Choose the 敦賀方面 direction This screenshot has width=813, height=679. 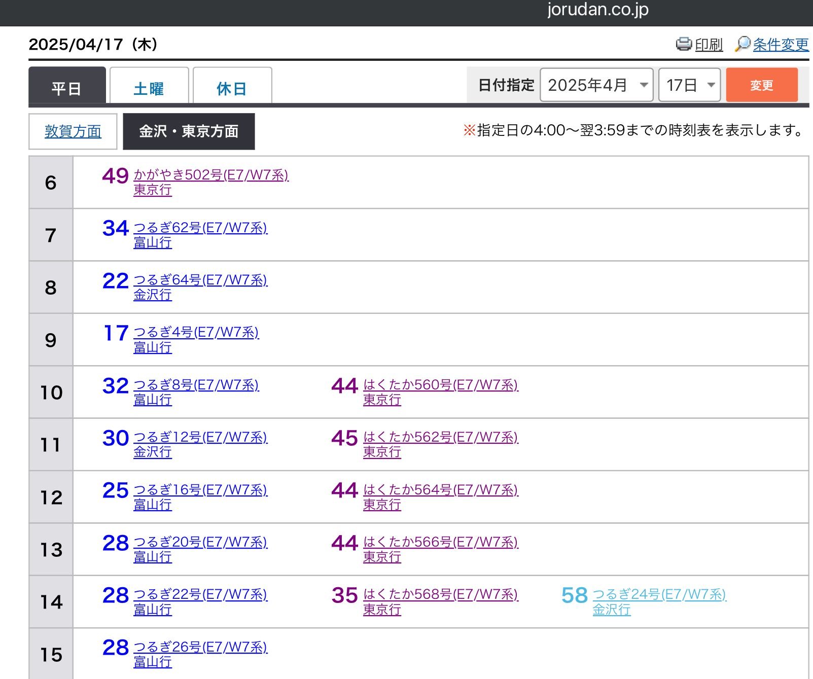tap(73, 131)
